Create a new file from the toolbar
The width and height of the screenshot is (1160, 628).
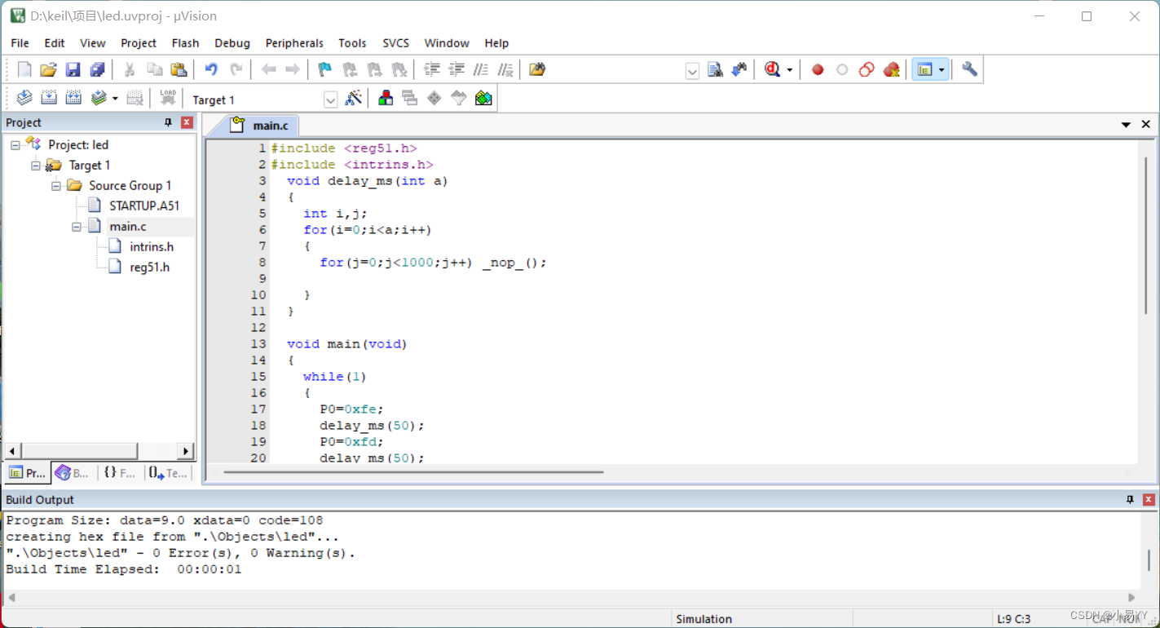(x=24, y=70)
